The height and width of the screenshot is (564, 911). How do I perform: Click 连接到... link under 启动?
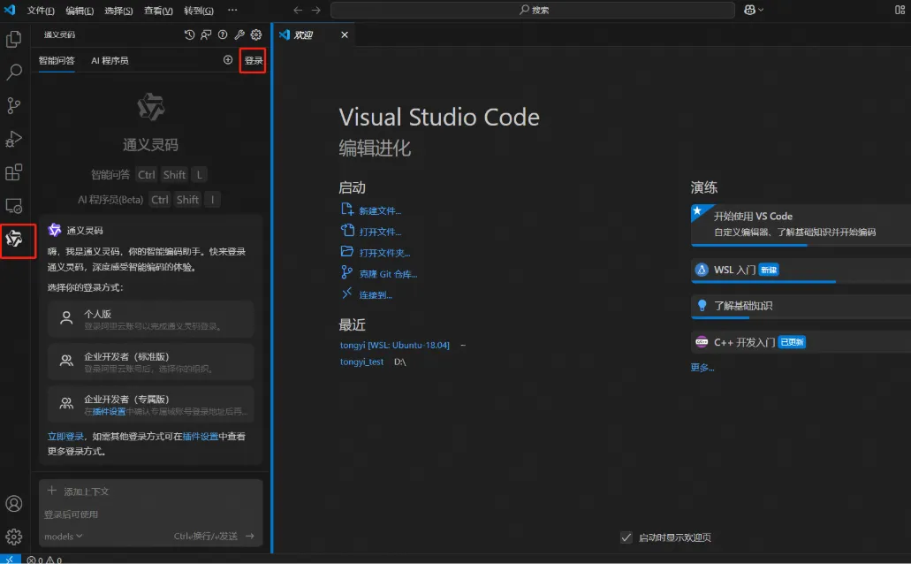click(x=376, y=294)
